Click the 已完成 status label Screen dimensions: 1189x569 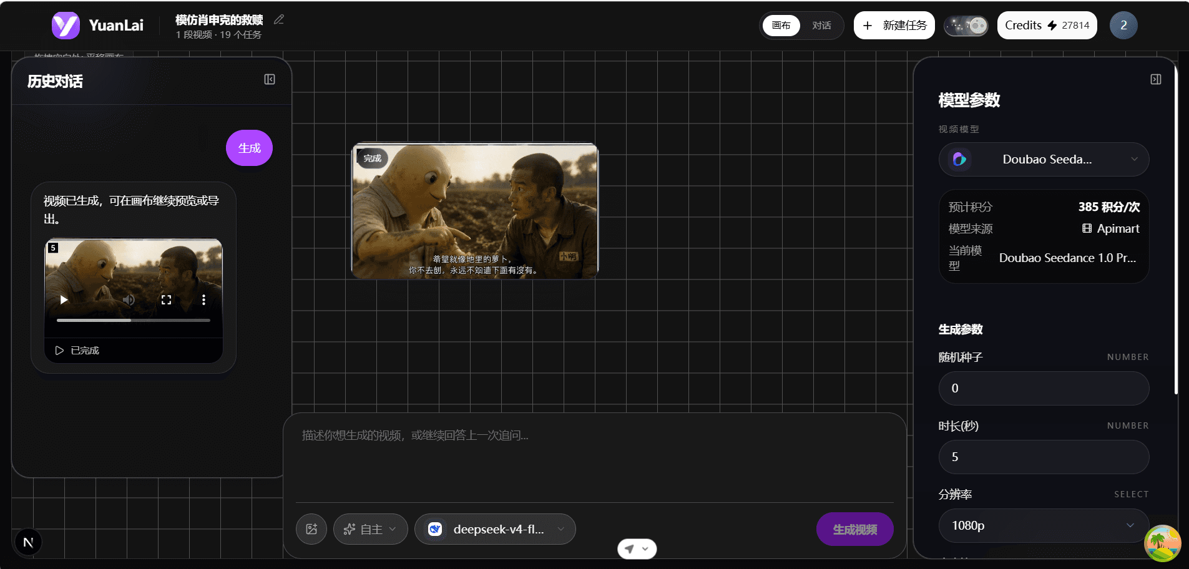85,351
